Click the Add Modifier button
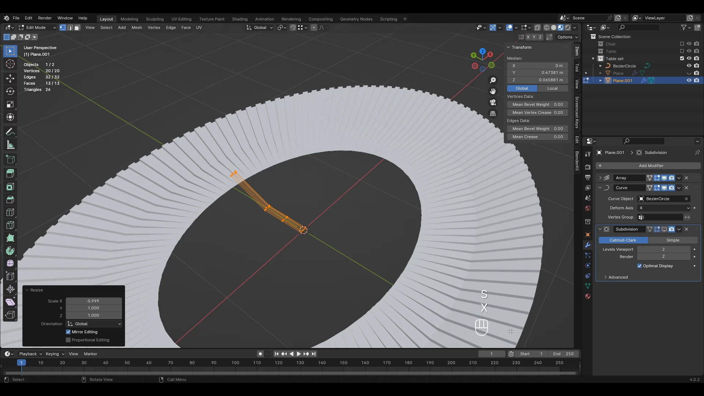Image resolution: width=704 pixels, height=396 pixels. click(652, 166)
